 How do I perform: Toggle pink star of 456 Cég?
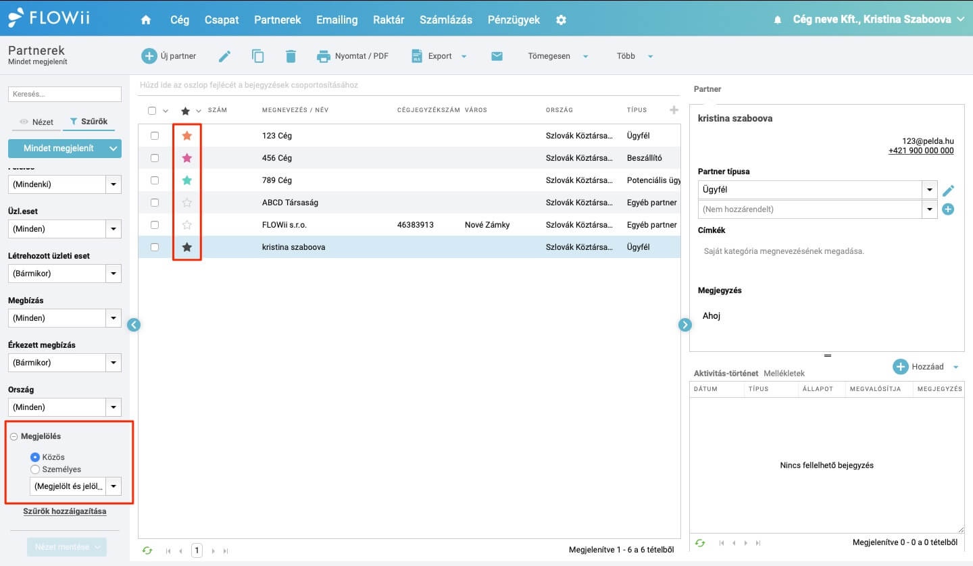click(187, 158)
